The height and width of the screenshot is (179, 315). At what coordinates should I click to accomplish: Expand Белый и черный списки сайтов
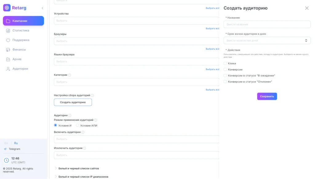click(78, 168)
